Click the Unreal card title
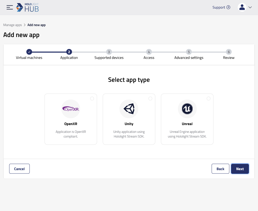258x211 pixels. pyautogui.click(x=187, y=124)
